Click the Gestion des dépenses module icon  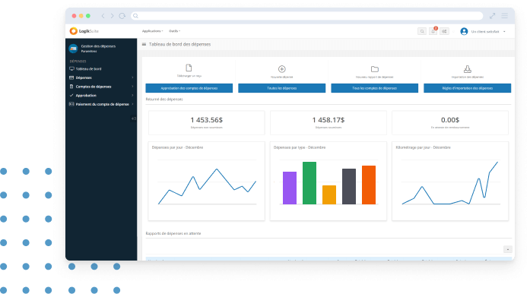73,49
